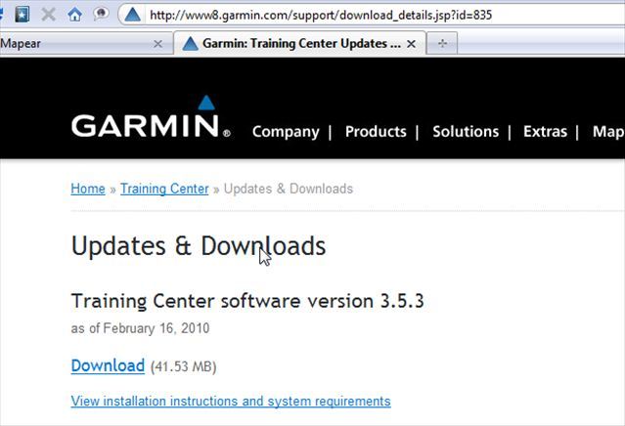Close the Garmin Training Center Updates tab
This screenshot has width=625, height=426.
coord(412,44)
